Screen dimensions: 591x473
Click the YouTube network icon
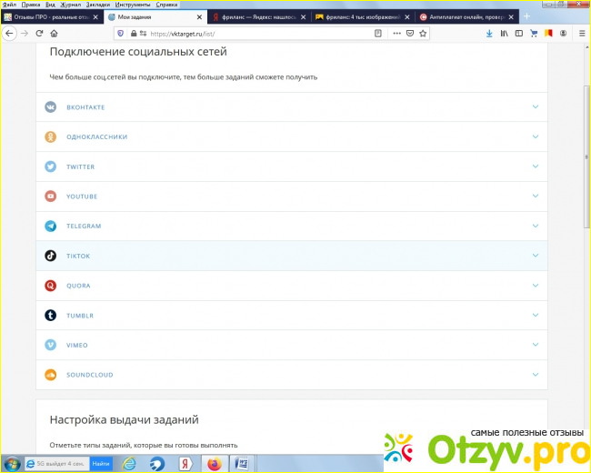tap(51, 196)
